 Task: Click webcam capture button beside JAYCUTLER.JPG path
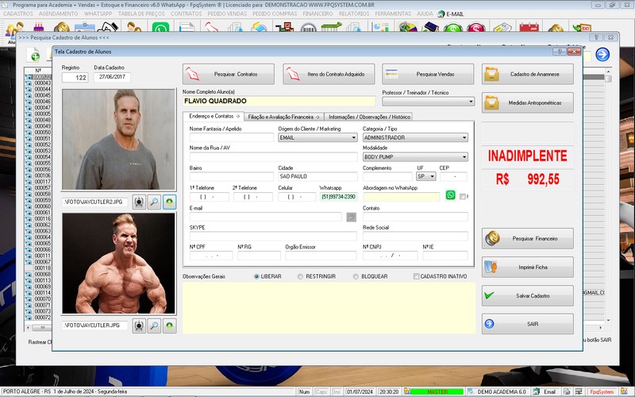click(139, 326)
